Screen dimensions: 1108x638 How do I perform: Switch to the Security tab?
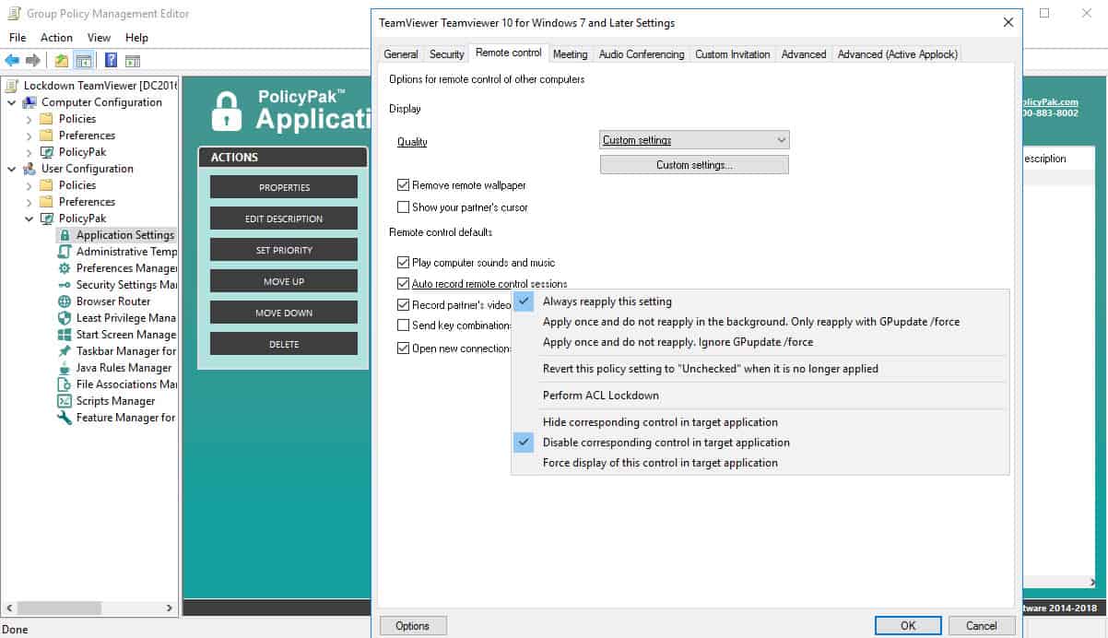447,54
